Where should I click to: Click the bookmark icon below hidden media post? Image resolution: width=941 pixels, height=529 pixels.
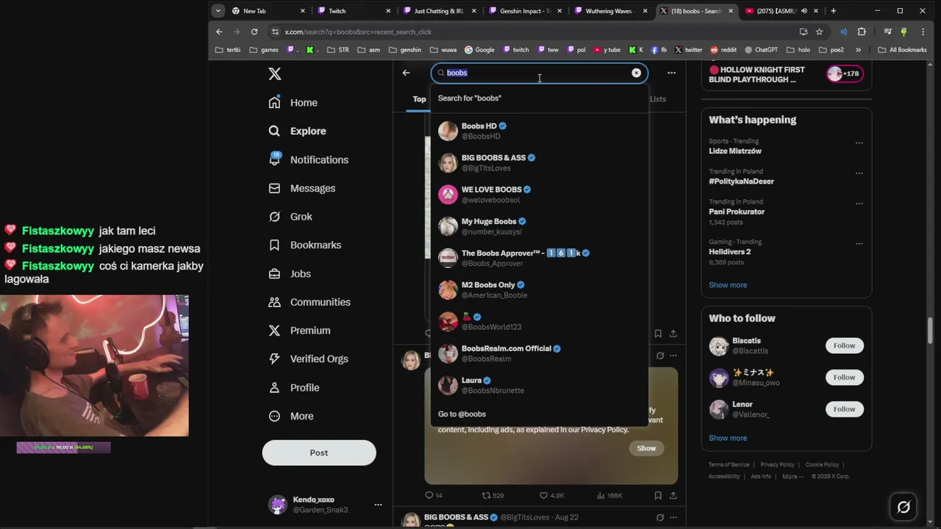point(658,496)
